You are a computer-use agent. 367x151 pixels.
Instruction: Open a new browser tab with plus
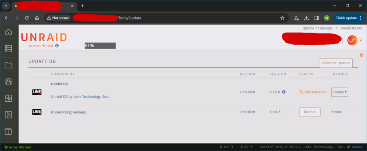click(82, 6)
